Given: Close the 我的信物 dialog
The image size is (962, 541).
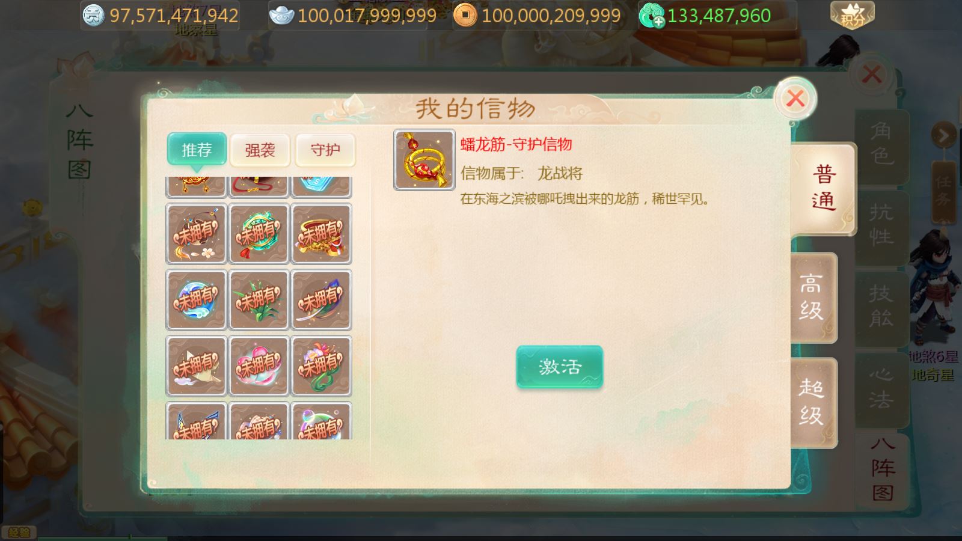Looking at the screenshot, I should point(795,98).
